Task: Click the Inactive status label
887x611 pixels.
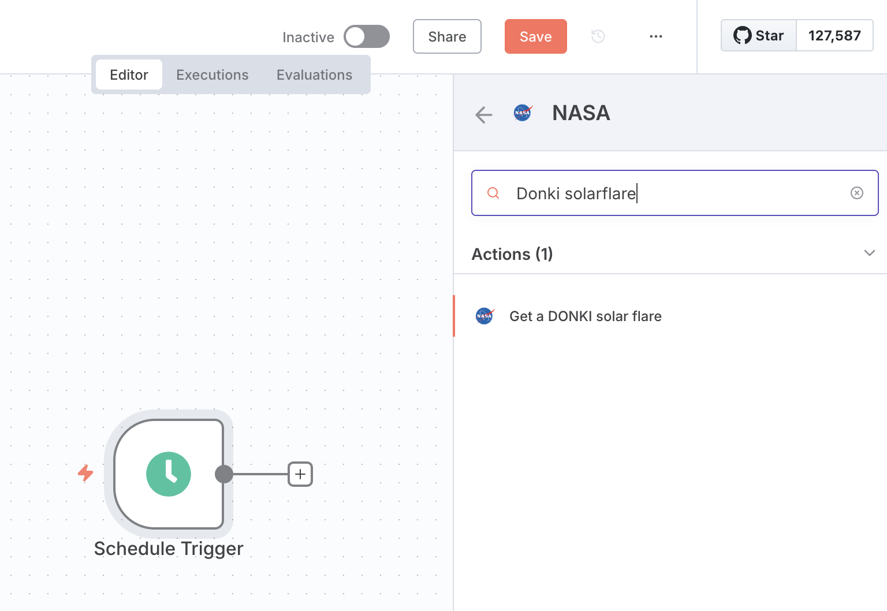Action: 308,38
